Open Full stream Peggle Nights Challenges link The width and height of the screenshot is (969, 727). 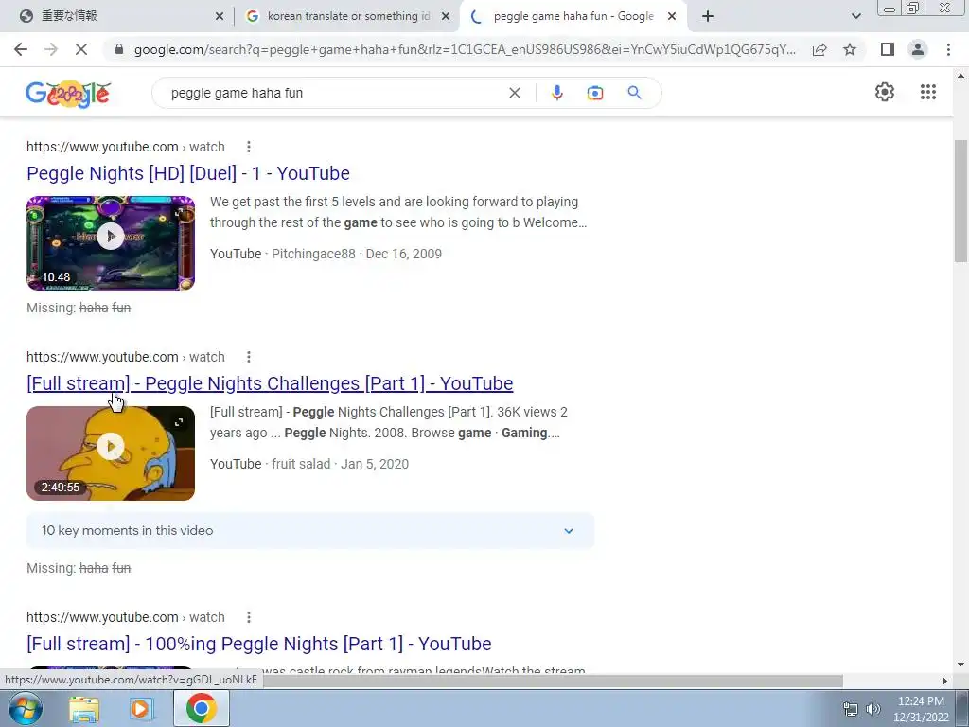(x=270, y=383)
